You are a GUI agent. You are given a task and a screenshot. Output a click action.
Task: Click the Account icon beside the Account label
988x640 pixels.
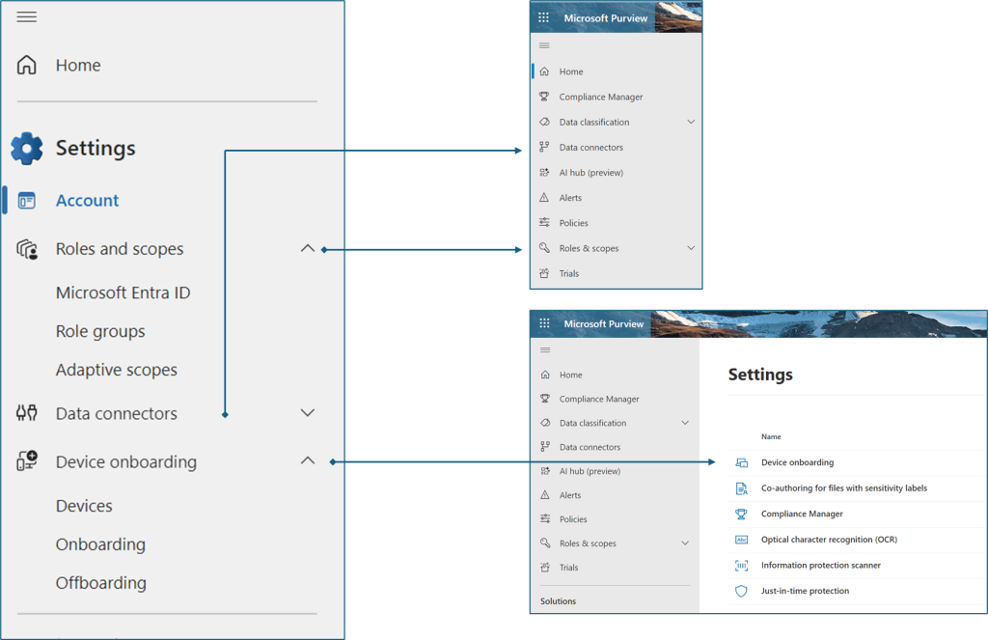(27, 201)
